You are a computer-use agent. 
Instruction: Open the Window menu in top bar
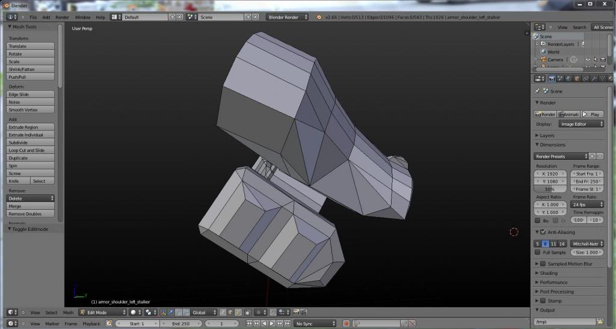tap(82, 17)
